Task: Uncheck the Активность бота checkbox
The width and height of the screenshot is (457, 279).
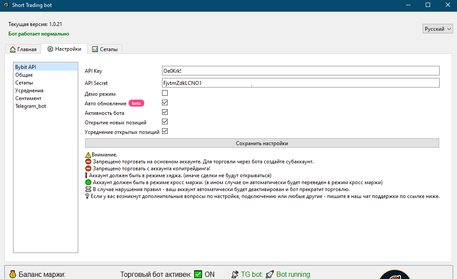Action: 165,112
